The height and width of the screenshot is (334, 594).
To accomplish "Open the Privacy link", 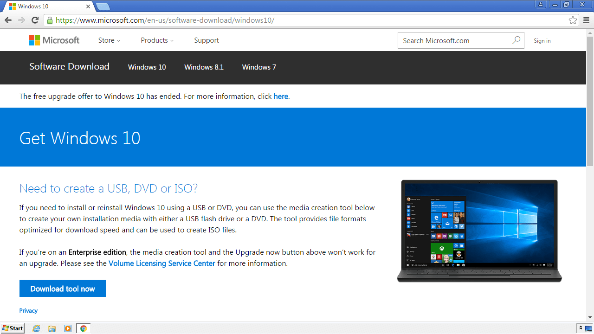I will click(28, 311).
